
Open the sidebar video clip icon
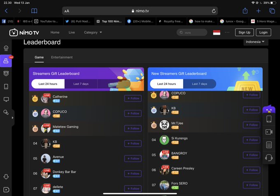6,189
